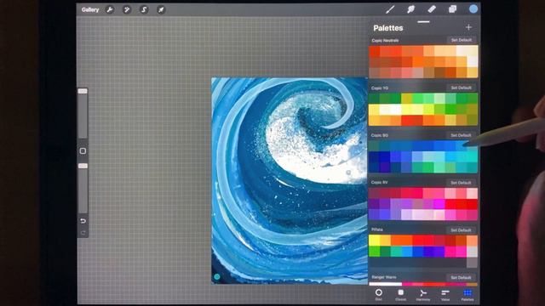
Task: Pick the bright yellow swatch in Piñata palette
Action: tap(374, 241)
